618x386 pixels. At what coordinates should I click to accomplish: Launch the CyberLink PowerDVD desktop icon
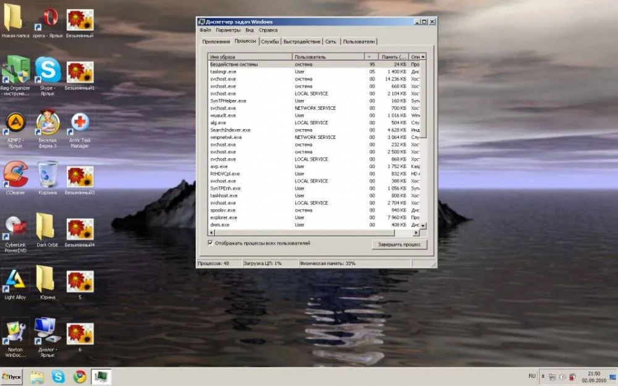15,227
